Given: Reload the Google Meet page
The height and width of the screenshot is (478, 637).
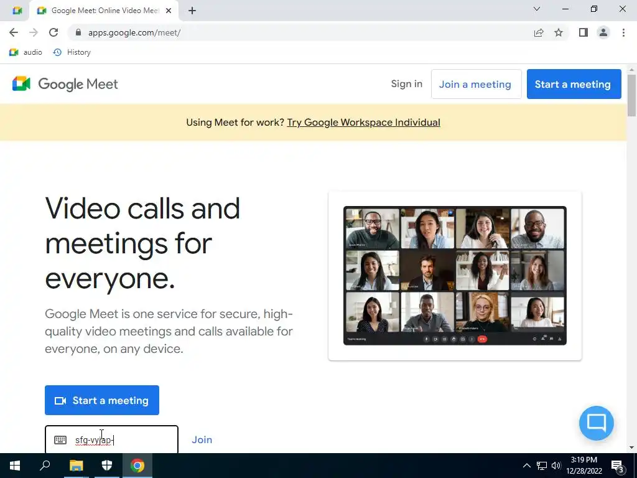Looking at the screenshot, I should pos(53,32).
